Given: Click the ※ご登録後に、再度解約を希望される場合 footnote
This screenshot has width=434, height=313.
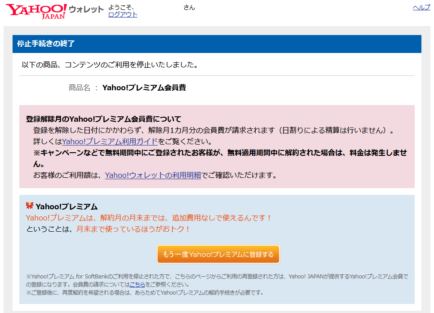Looking at the screenshot, I should pos(145,292).
